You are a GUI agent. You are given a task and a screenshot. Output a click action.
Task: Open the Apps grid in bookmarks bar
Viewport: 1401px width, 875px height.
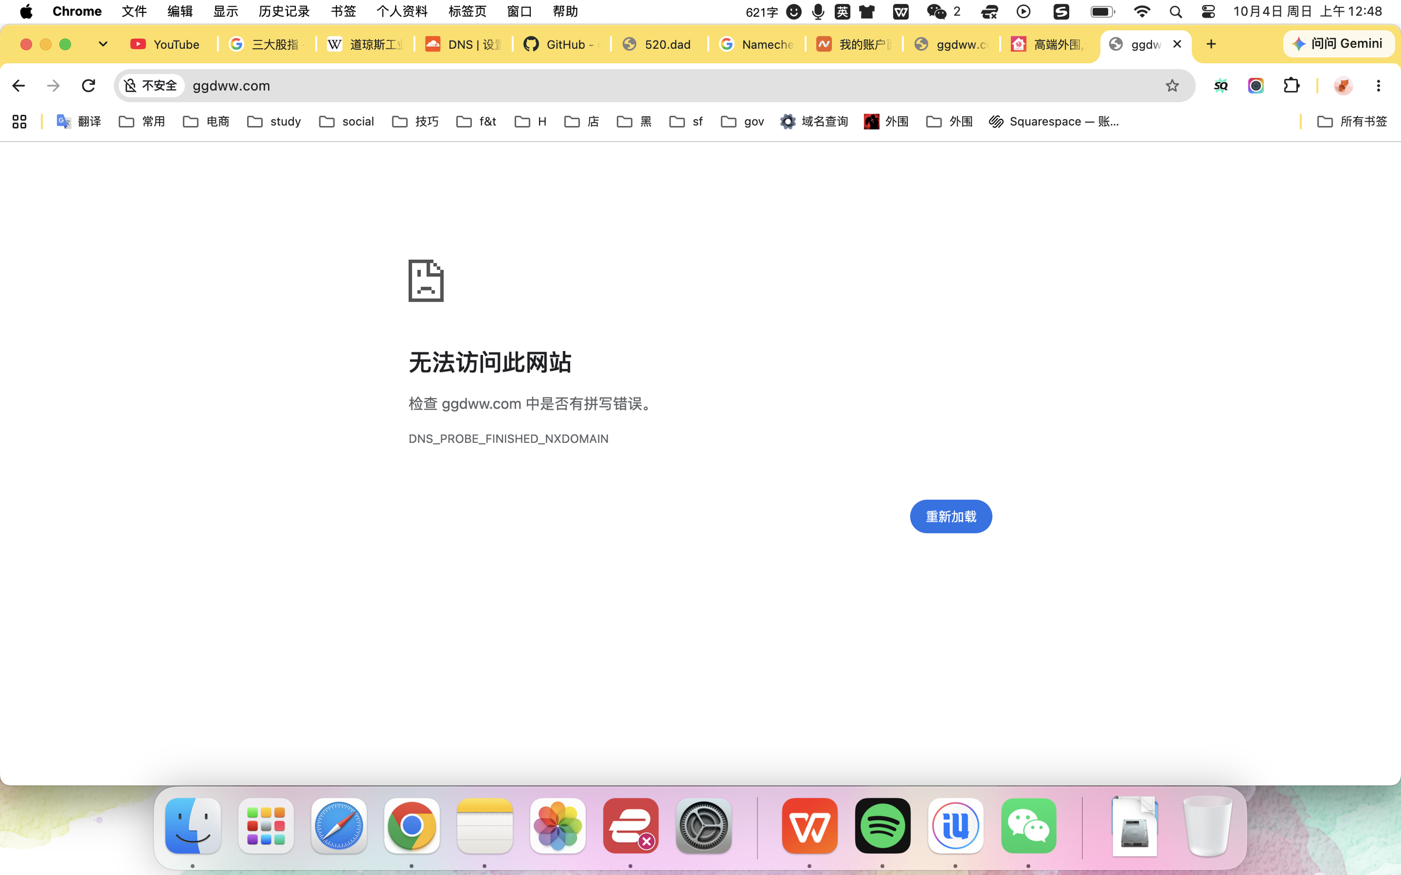point(19,121)
